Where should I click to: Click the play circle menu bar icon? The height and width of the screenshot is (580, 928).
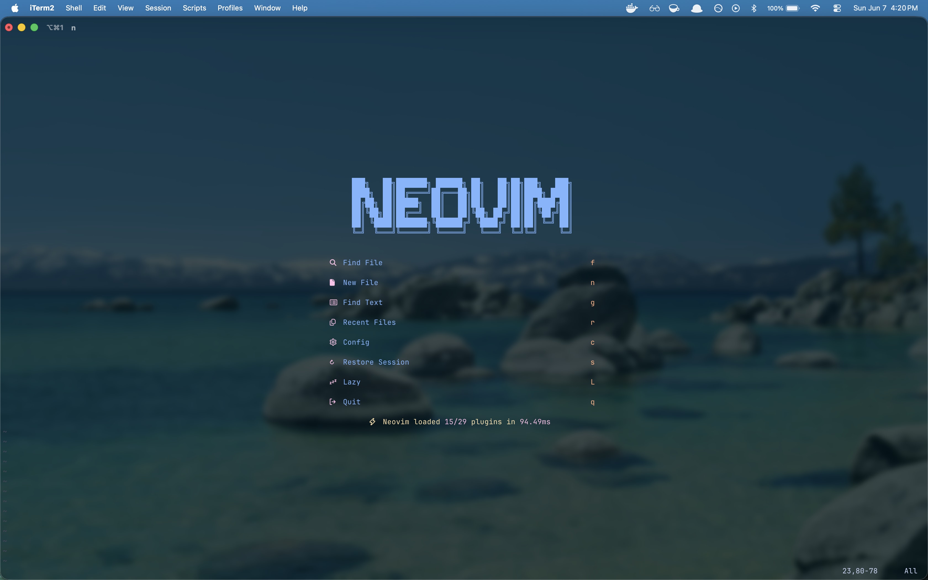pos(735,8)
